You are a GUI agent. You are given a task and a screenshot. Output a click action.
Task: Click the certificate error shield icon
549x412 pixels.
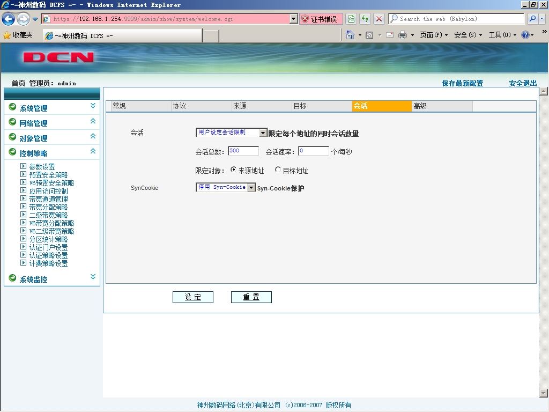[x=305, y=19]
